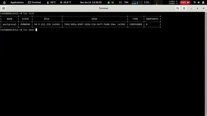Click the terminal vertical scrollbar
207x116 pixels.
pos(206,64)
